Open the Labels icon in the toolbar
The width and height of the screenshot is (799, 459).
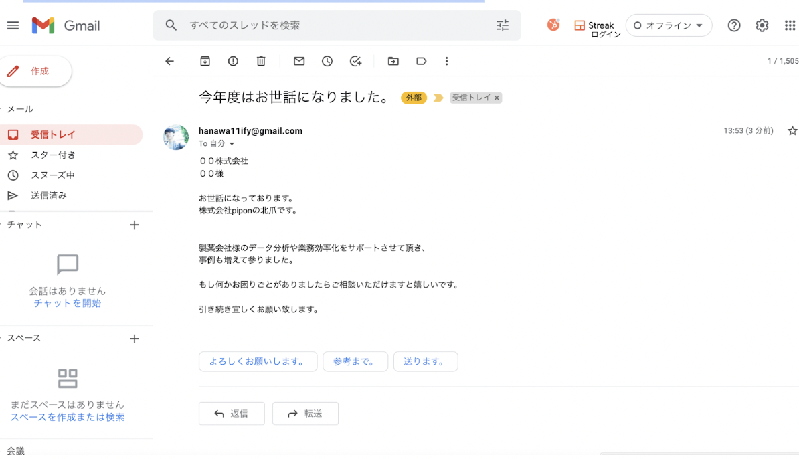421,61
